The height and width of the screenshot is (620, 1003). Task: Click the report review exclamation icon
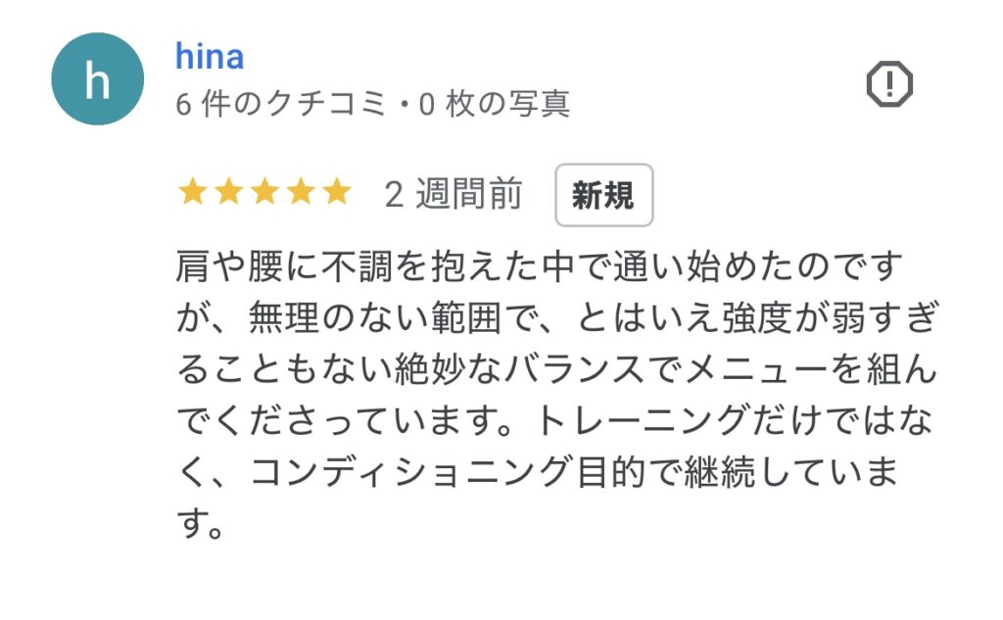pyautogui.click(x=889, y=84)
